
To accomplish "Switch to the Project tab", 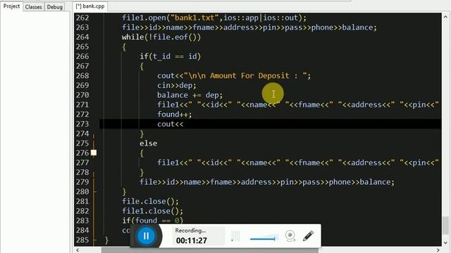I will [x=11, y=6].
